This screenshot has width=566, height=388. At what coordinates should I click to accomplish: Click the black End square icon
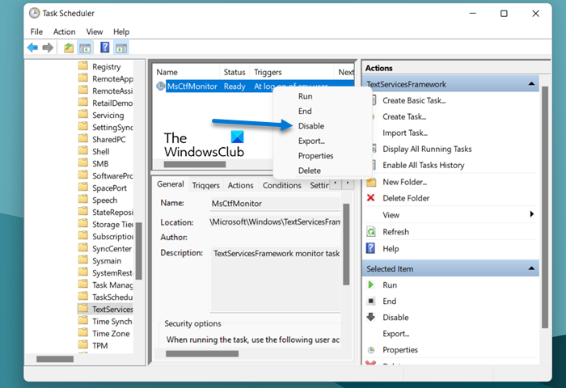pyautogui.click(x=370, y=301)
